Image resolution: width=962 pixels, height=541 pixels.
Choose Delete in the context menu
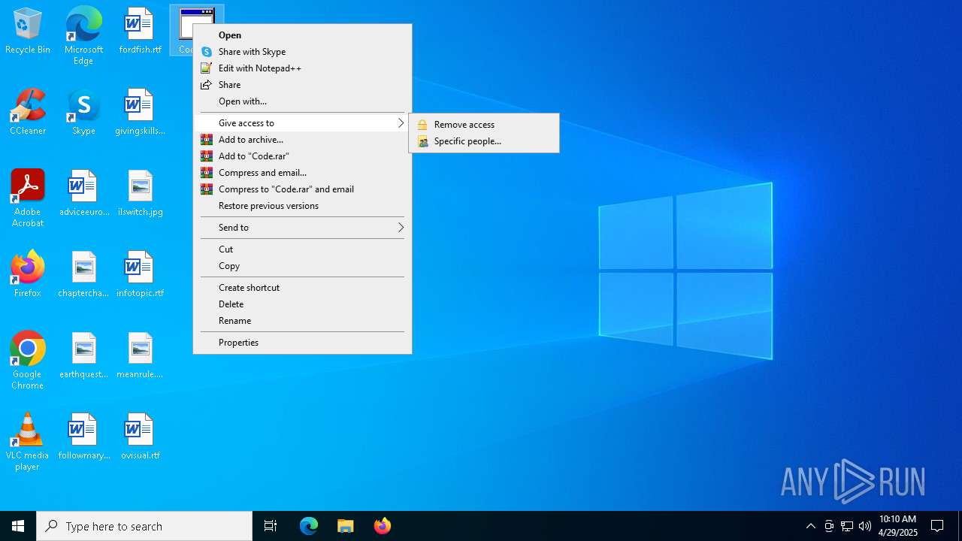coord(303,304)
